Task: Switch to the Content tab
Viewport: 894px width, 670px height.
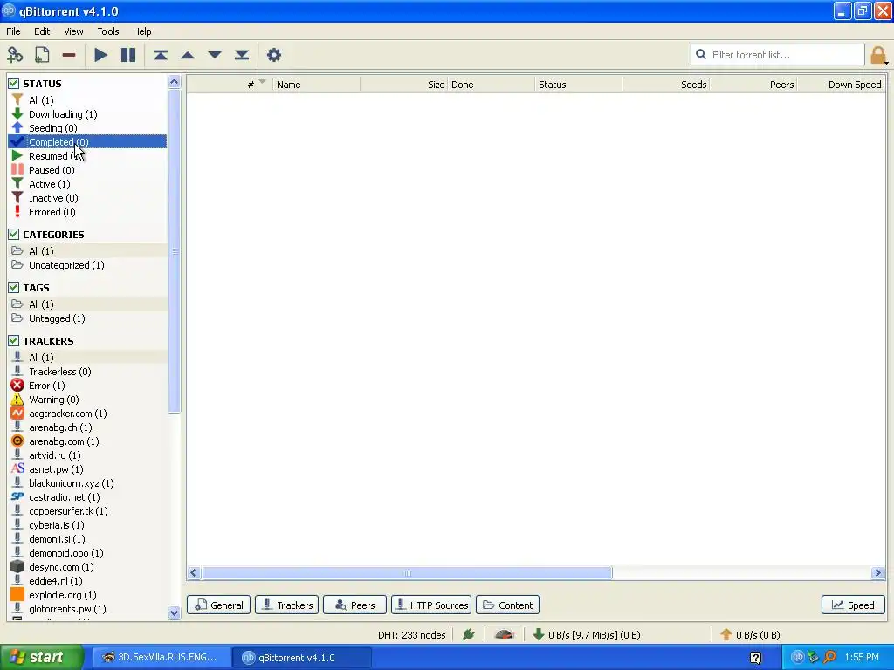Action: pyautogui.click(x=507, y=605)
